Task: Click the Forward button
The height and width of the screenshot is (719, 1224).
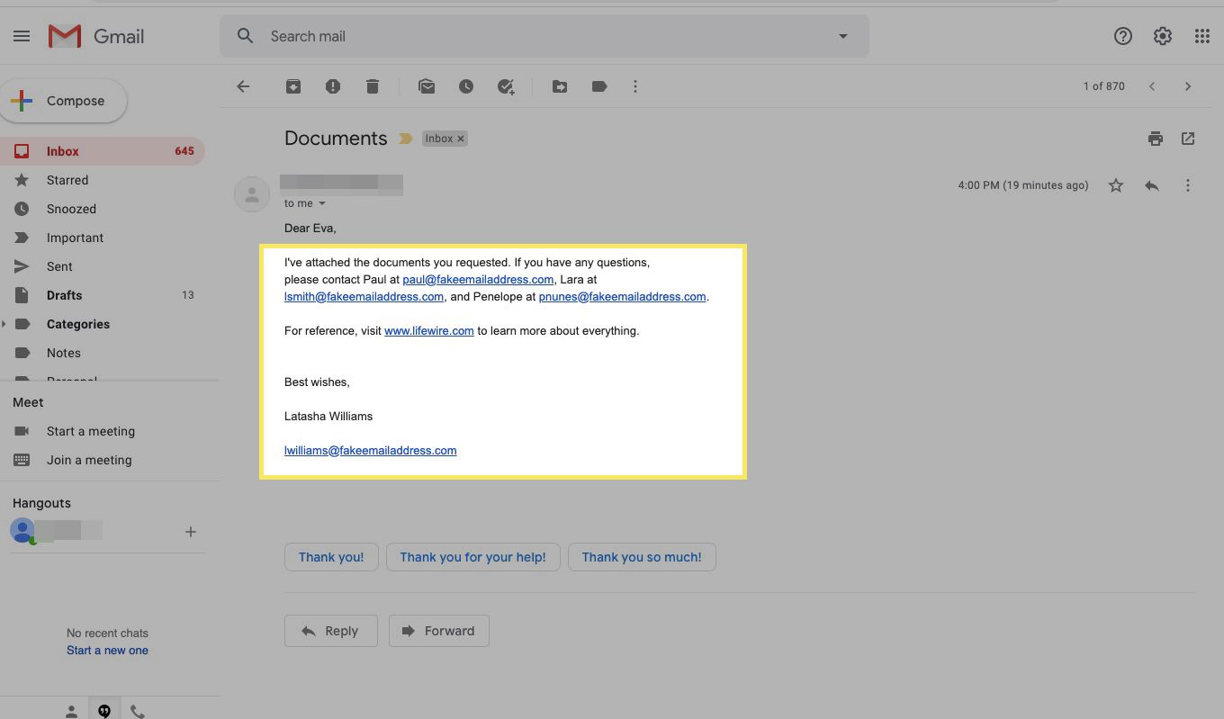Action: pos(438,631)
